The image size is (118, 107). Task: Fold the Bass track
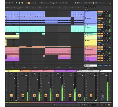(x=86, y=27)
